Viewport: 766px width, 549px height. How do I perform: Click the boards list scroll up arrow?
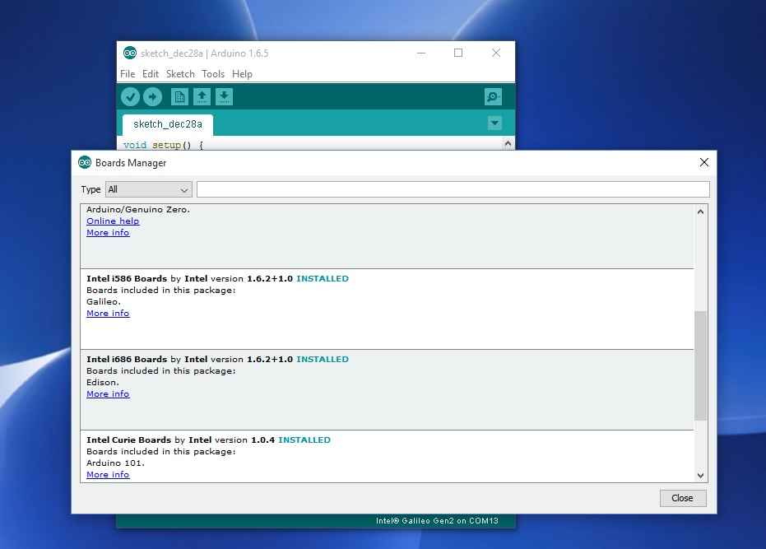coord(700,212)
